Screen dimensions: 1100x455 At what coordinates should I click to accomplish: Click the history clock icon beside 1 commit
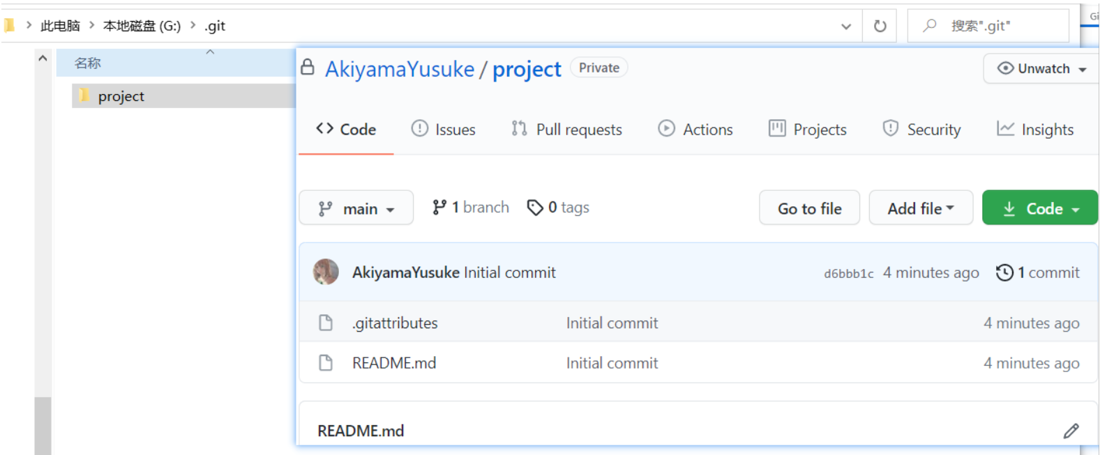pyautogui.click(x=1004, y=272)
